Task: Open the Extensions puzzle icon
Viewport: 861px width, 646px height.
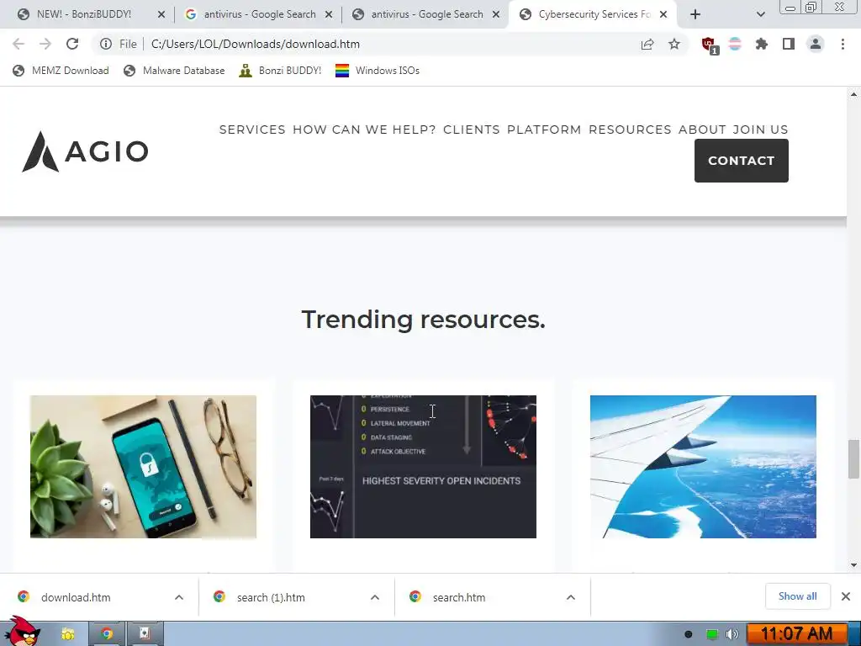Action: click(x=761, y=44)
